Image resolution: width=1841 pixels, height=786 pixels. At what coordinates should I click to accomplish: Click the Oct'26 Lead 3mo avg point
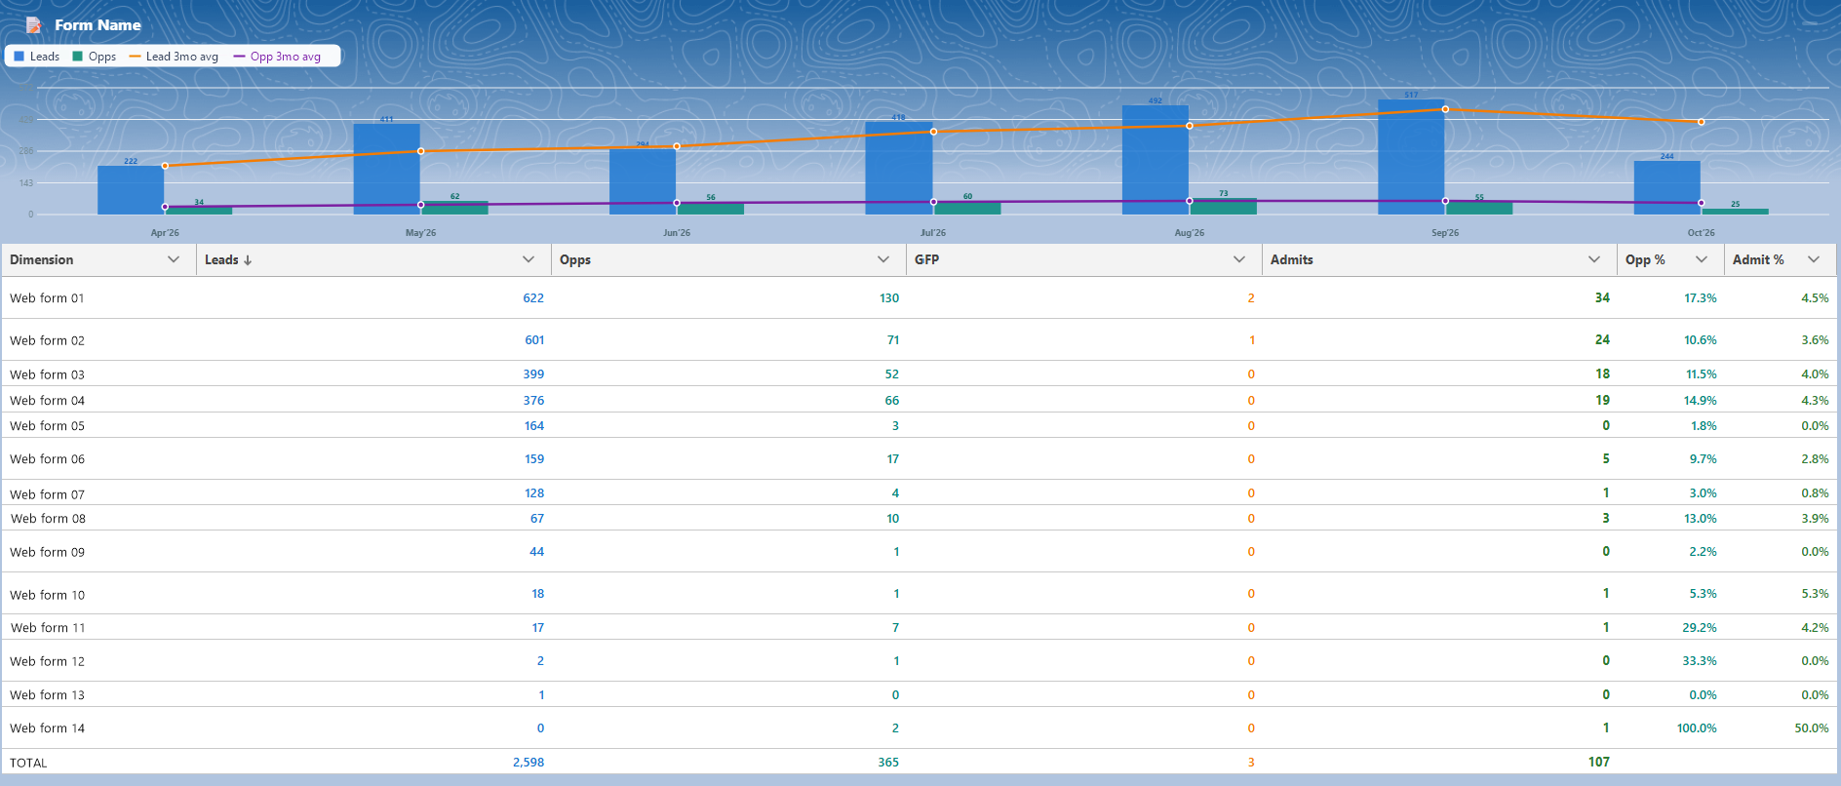click(x=1702, y=122)
